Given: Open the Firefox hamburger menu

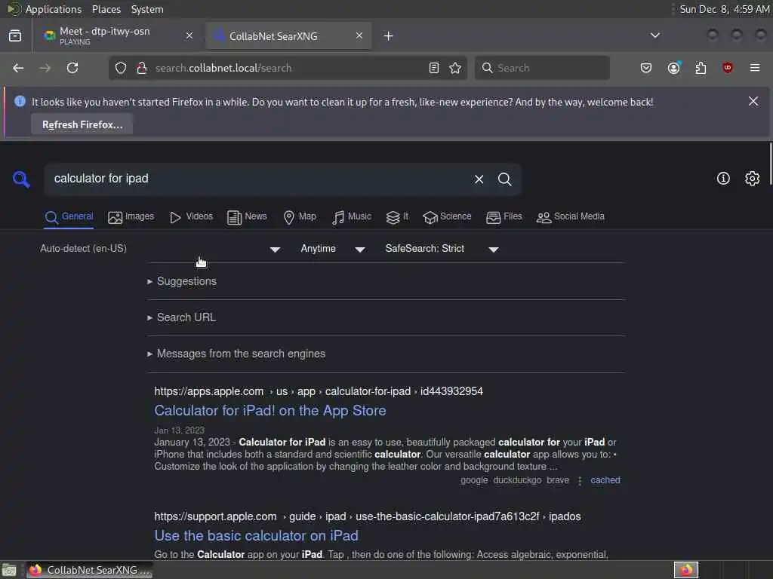Looking at the screenshot, I should (755, 68).
